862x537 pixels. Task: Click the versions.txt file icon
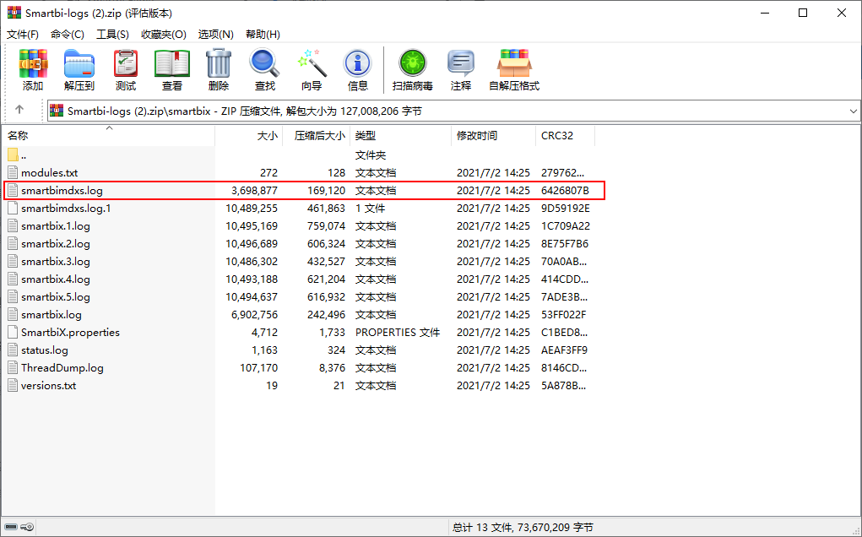[13, 385]
